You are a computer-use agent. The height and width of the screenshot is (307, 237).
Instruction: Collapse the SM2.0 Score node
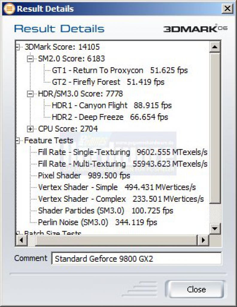pyautogui.click(x=30, y=59)
